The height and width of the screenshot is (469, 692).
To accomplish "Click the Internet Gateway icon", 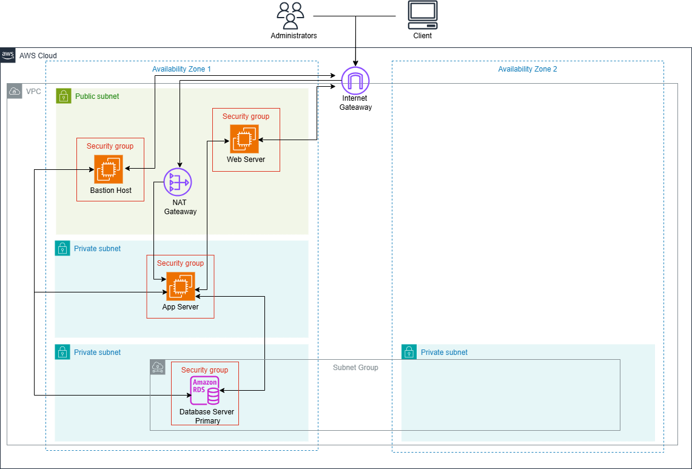I will click(355, 81).
